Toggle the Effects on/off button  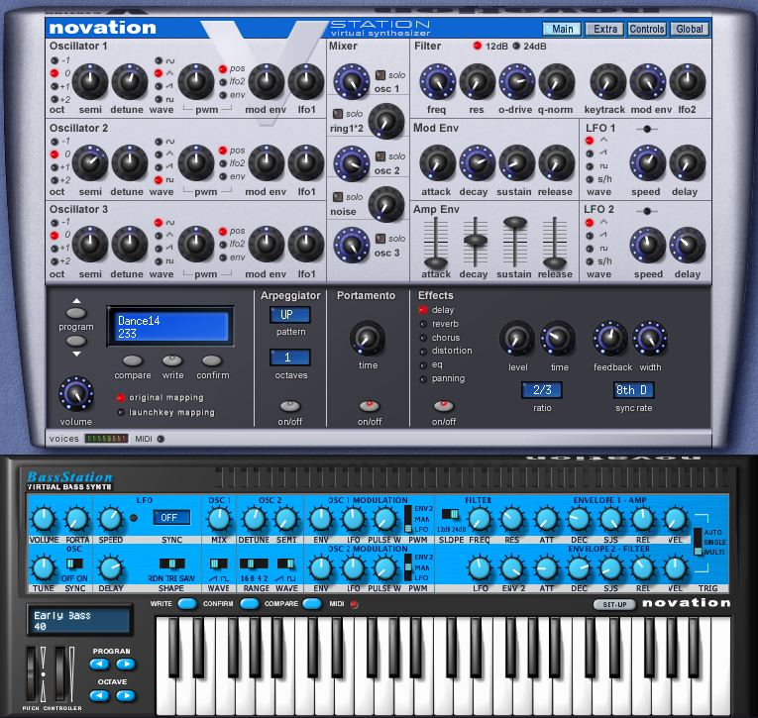click(443, 405)
